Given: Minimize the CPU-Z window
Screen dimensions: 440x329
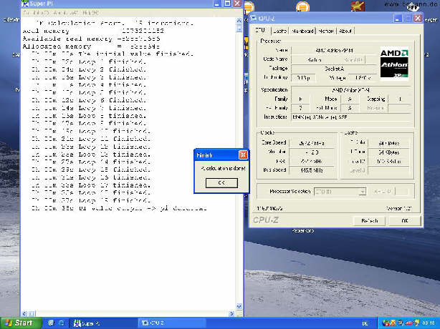Looking at the screenshot, I should click(397, 19).
